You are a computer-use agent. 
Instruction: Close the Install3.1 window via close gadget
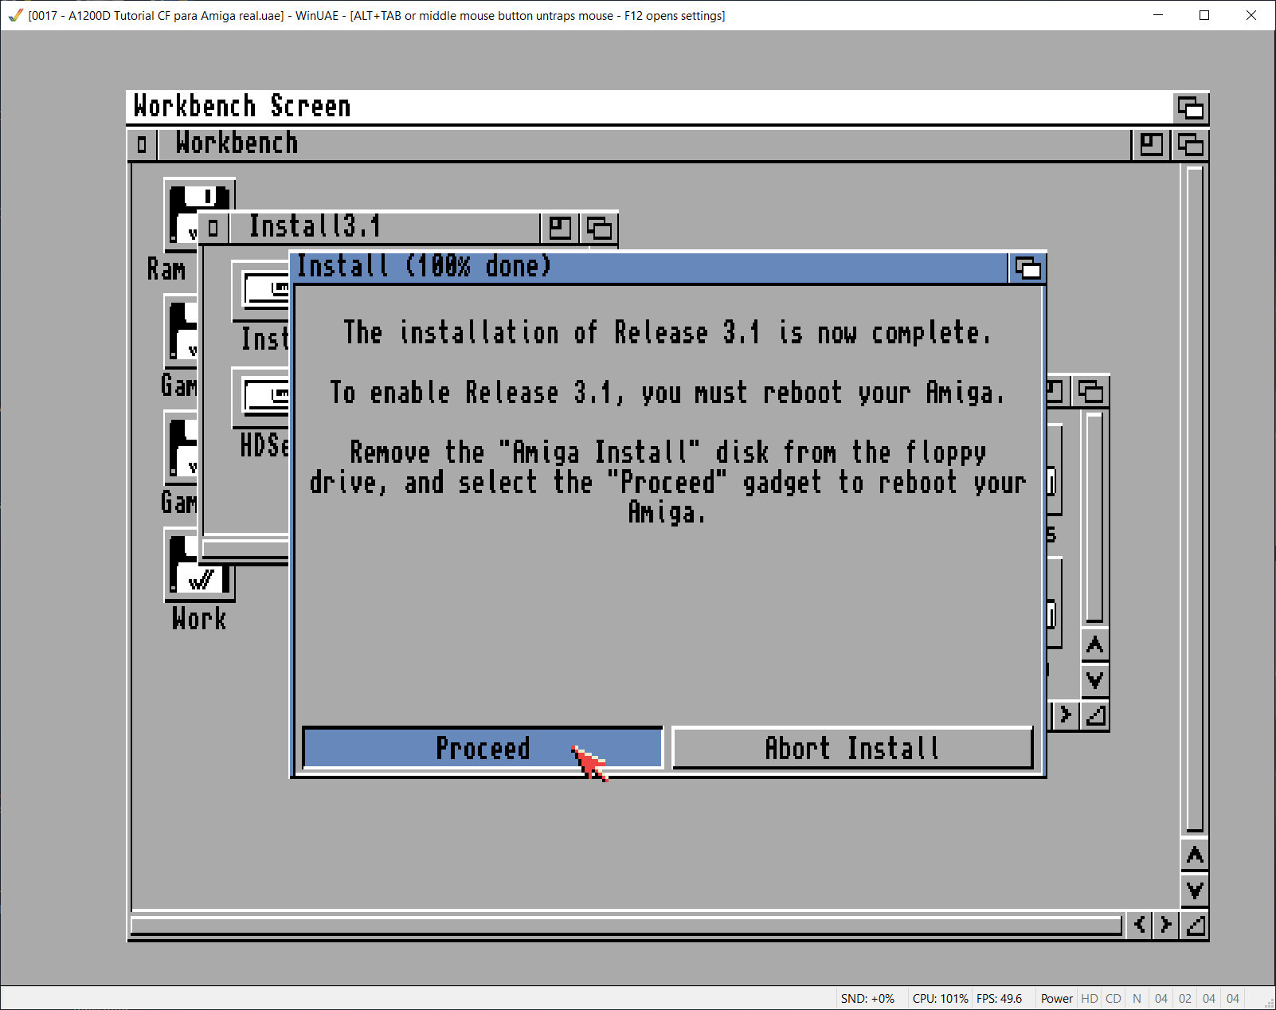point(213,228)
